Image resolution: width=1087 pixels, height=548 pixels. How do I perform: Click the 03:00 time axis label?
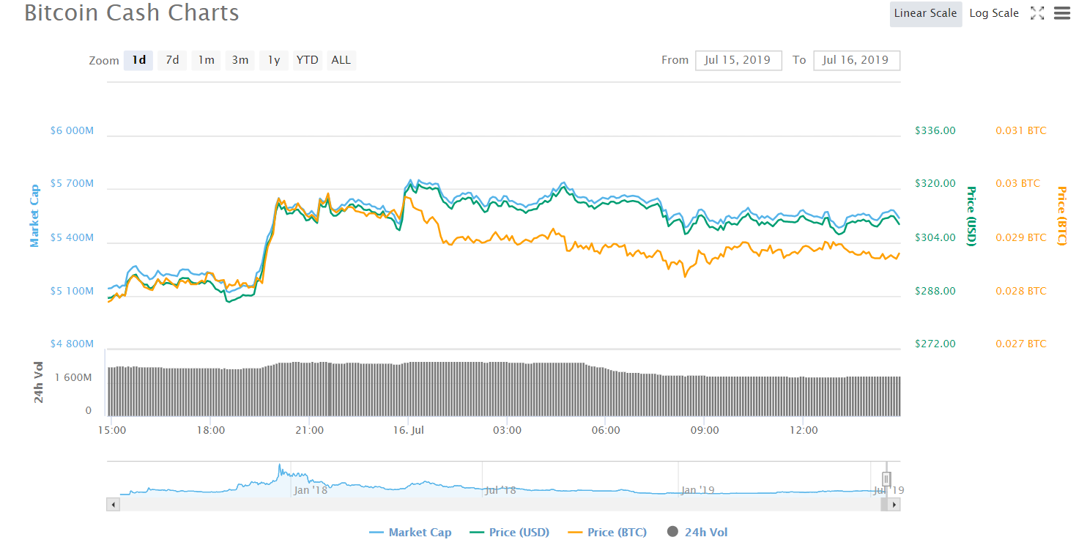507,430
